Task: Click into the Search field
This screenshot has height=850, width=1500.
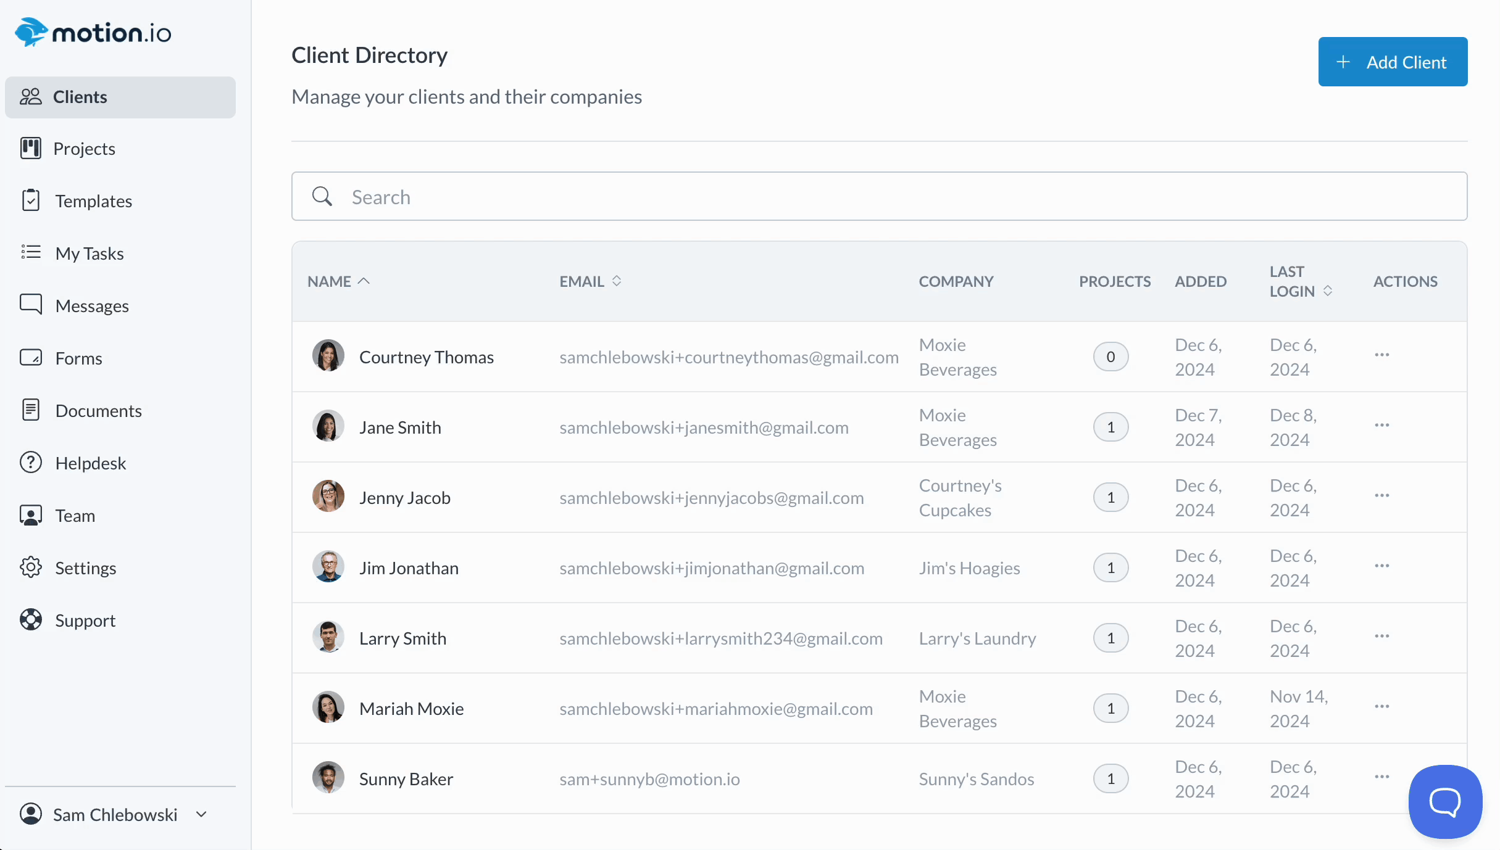Action: pos(879,197)
